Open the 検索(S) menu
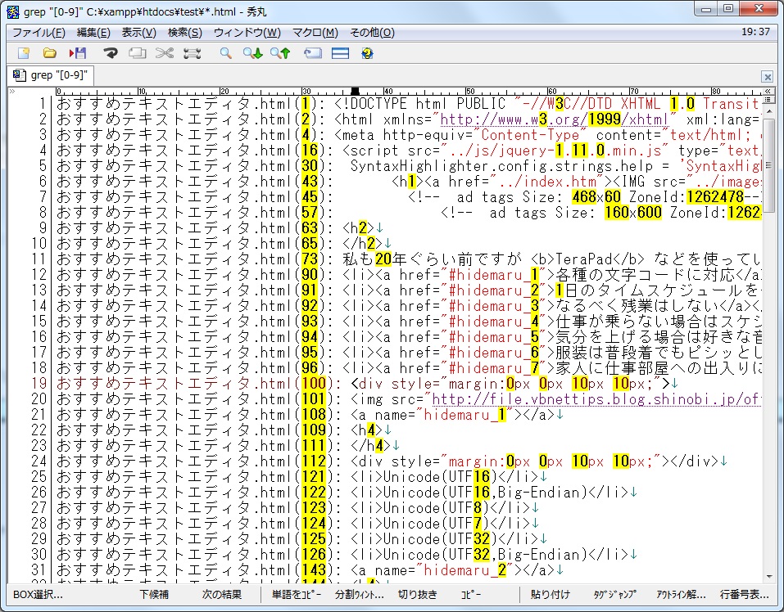The height and width of the screenshot is (612, 784). [x=185, y=33]
